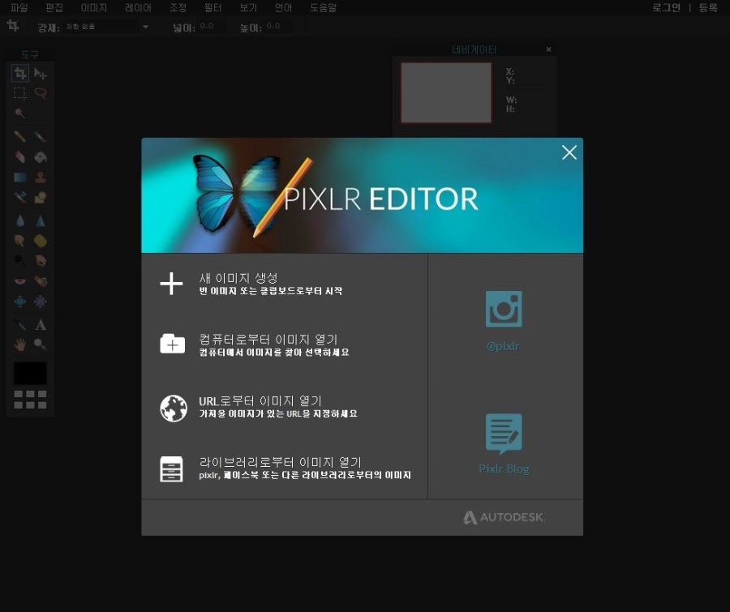Select the Spot Heal tool

click(x=41, y=280)
